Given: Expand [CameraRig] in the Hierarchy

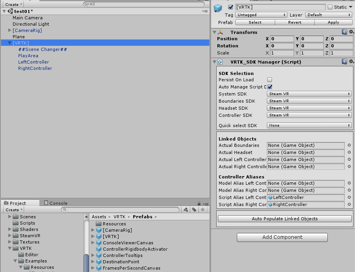Looking at the screenshot, I should point(9,30).
